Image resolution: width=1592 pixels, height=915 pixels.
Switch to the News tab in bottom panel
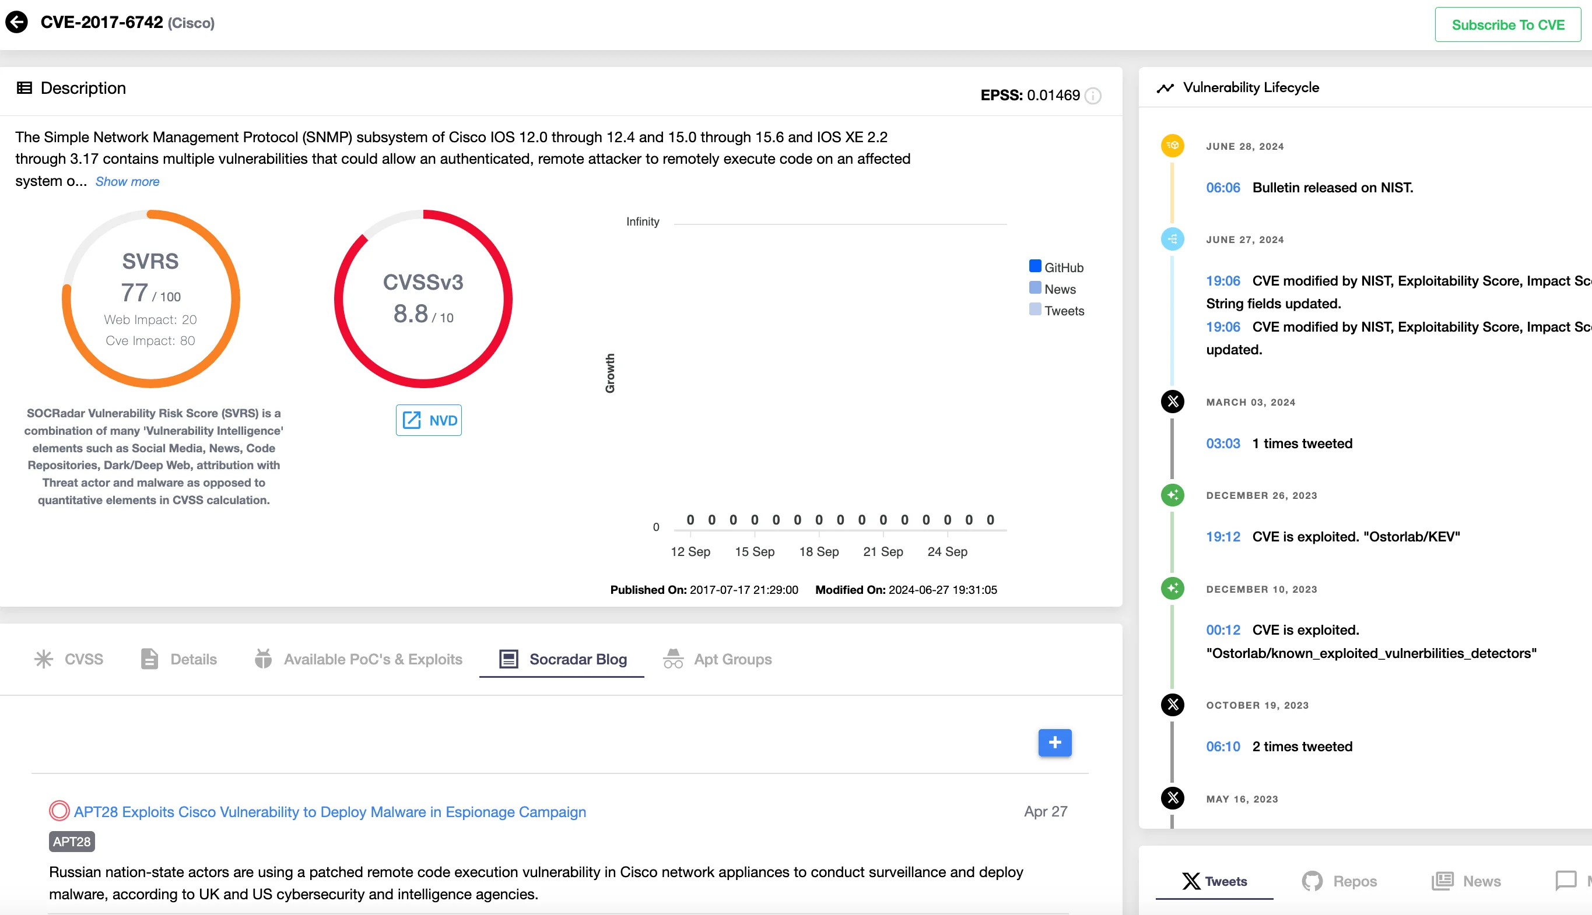(x=1466, y=881)
